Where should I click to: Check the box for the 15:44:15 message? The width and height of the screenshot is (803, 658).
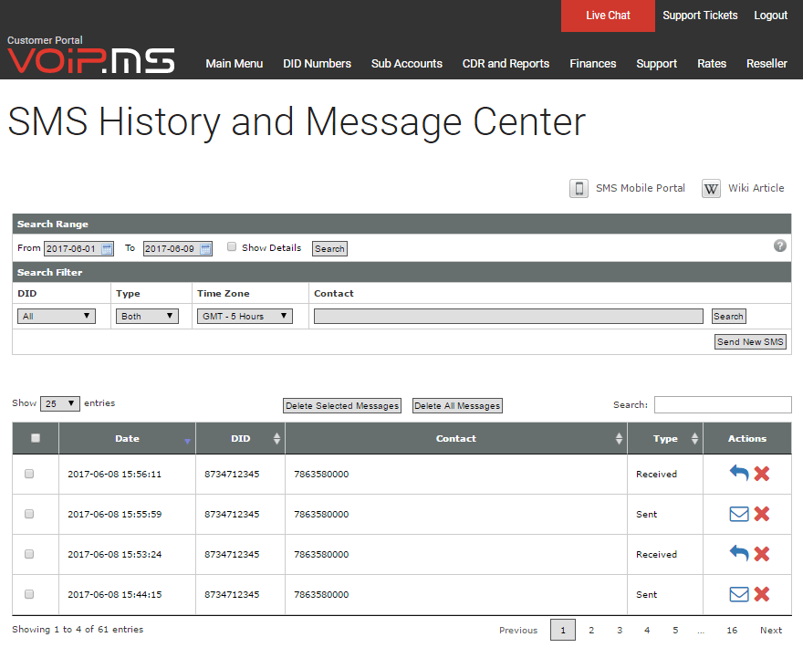[28, 594]
